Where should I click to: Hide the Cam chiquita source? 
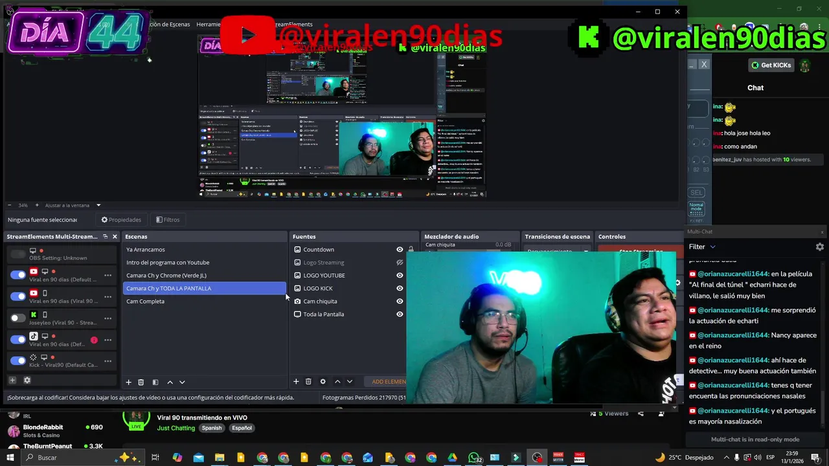[x=400, y=301]
